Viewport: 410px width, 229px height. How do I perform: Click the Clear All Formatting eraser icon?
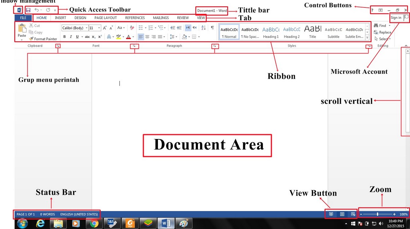(132, 28)
